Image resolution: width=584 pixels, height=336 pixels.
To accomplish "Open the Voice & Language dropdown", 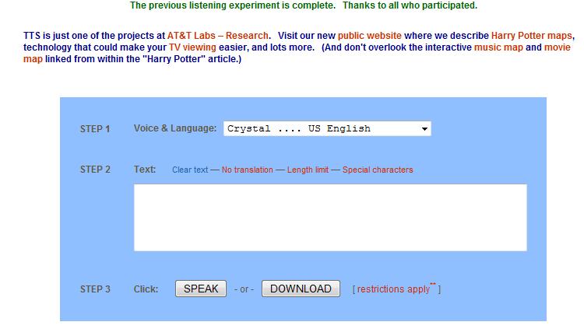I will click(x=327, y=129).
